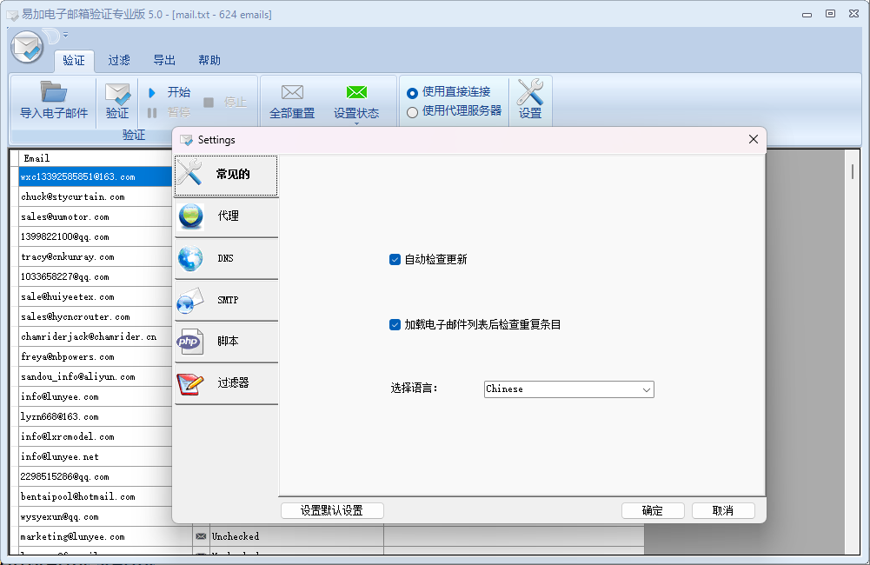This screenshot has height=565, width=870.
Task: Open the DNS settings category
Action: pyautogui.click(x=226, y=259)
